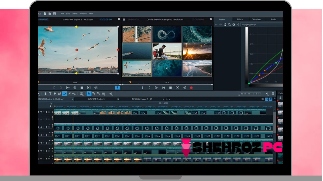Click the group link icon
The width and height of the screenshot is (323, 181).
69,94
